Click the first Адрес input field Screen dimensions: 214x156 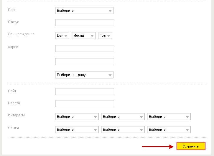coord(84,48)
